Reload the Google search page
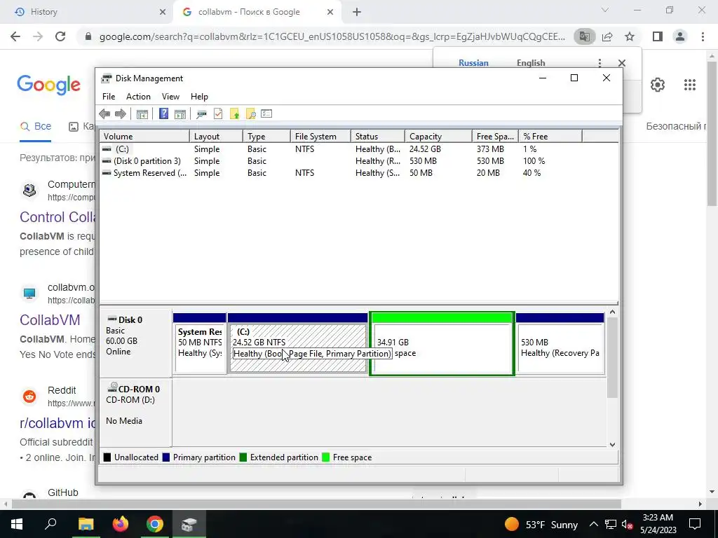Viewport: 718px width, 538px height. pyautogui.click(x=60, y=36)
